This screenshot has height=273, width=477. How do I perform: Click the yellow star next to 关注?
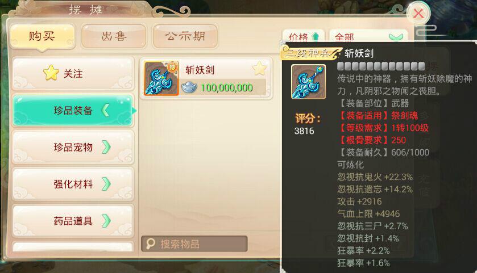tap(51, 73)
